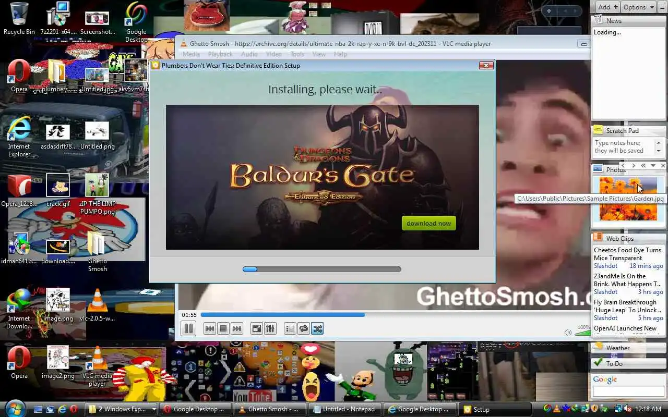Open VLC extended settings equalizer icon
Image resolution: width=668 pixels, height=417 pixels.
tap(270, 328)
